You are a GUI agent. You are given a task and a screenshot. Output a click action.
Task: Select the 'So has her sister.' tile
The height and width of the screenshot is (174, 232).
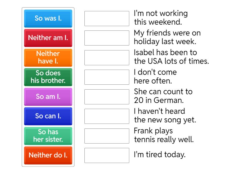pos(48,136)
